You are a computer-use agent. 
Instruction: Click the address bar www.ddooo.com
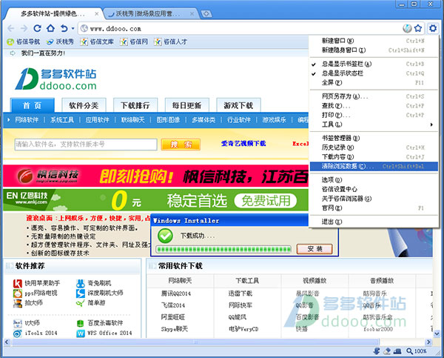click(239, 29)
